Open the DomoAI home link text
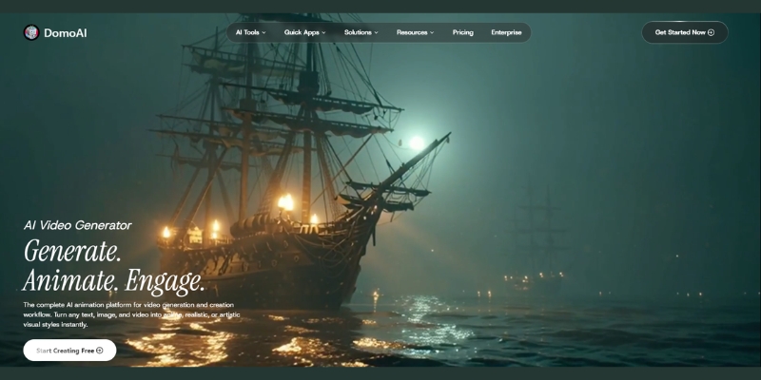Viewport: 761px width, 380px height. point(65,33)
